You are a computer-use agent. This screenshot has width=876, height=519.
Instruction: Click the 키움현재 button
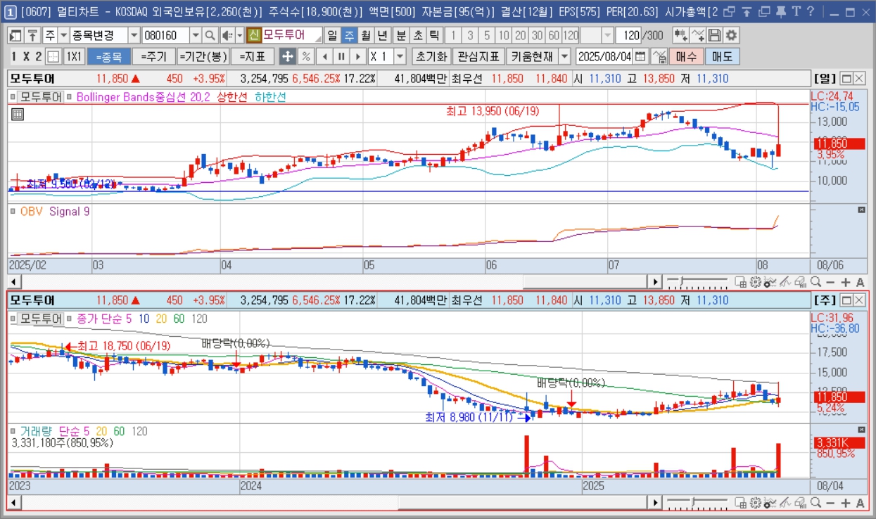pos(531,56)
